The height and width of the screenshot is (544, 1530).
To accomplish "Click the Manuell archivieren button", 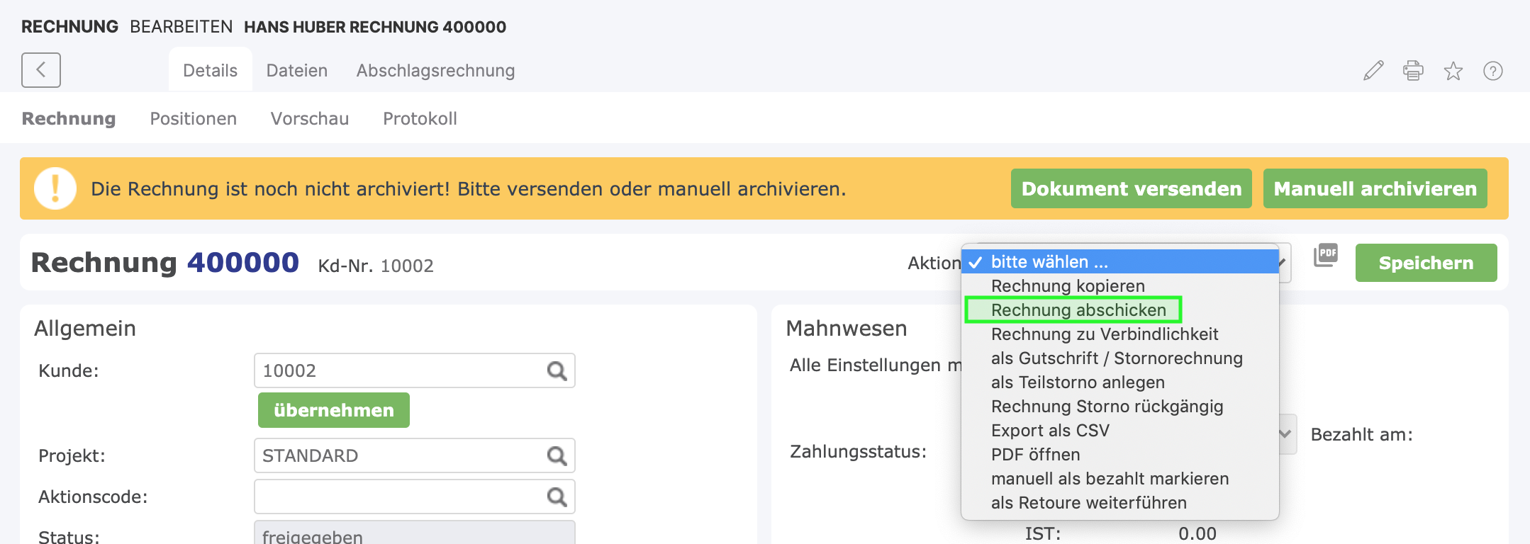I will point(1375,189).
